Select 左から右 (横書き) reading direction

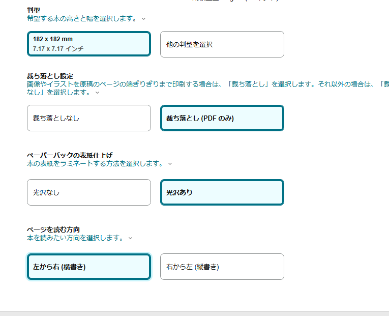pyautogui.click(x=89, y=267)
